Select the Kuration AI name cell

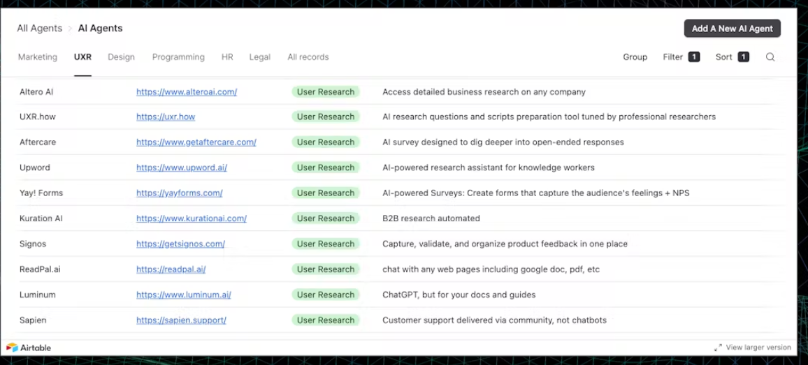click(41, 218)
